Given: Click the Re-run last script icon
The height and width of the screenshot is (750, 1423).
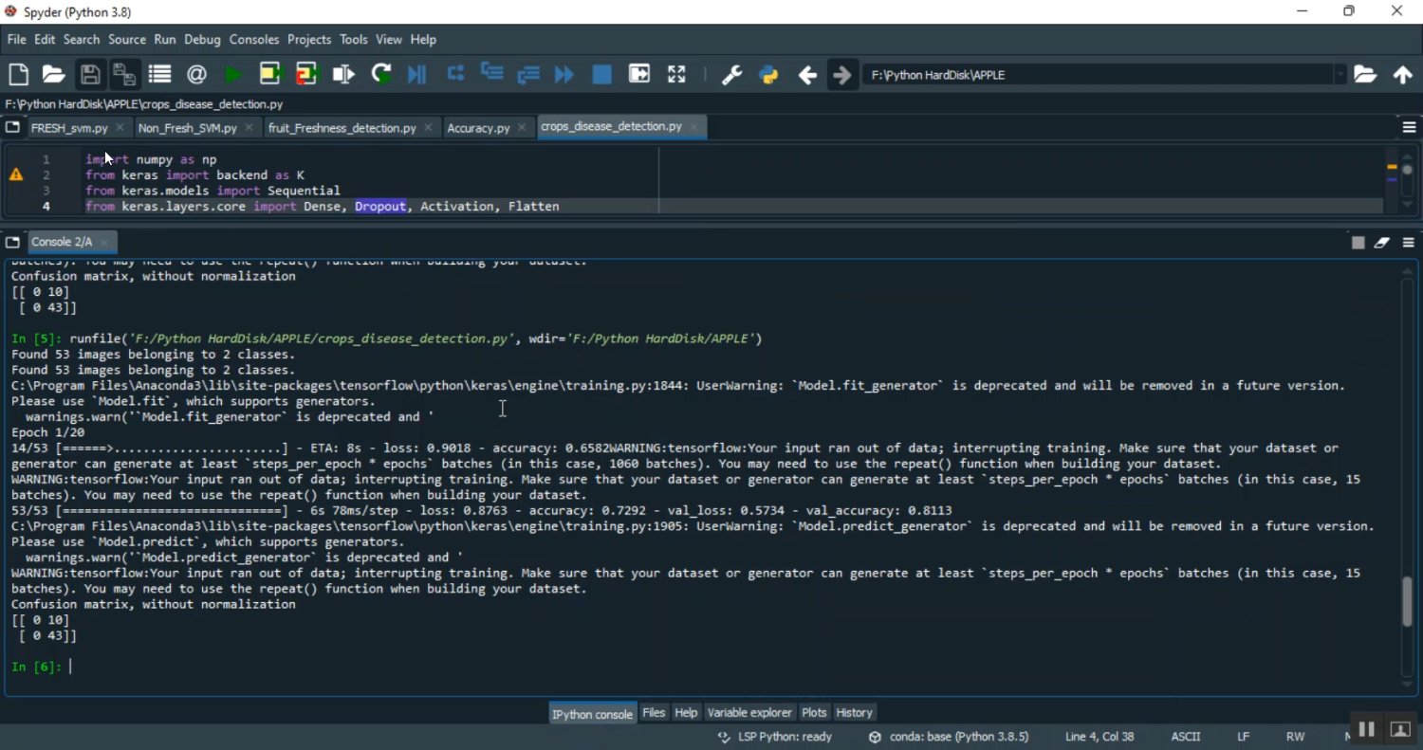Looking at the screenshot, I should point(381,74).
